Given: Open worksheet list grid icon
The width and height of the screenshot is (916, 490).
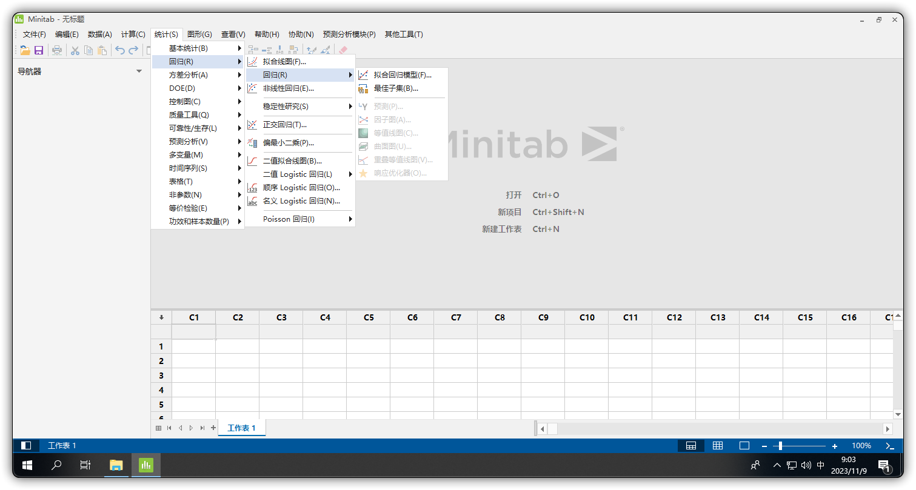Looking at the screenshot, I should 158,428.
